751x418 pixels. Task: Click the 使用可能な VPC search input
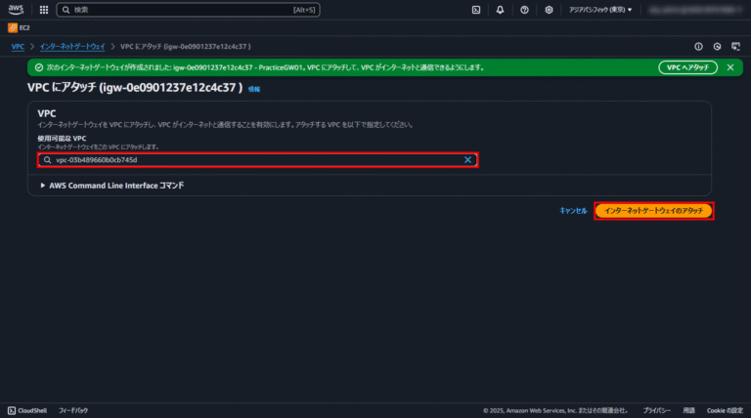pyautogui.click(x=254, y=159)
